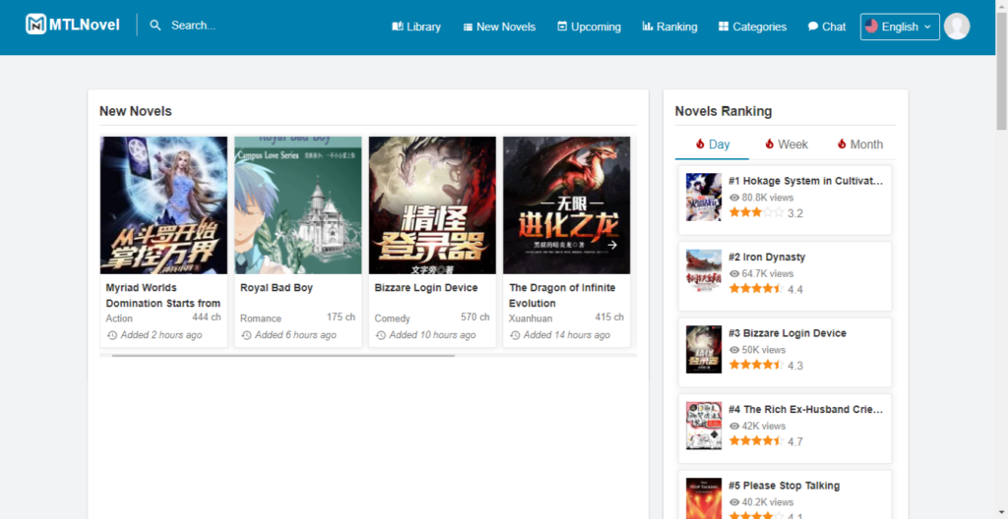
Task: Click the 570 ch chapter count
Action: point(475,317)
